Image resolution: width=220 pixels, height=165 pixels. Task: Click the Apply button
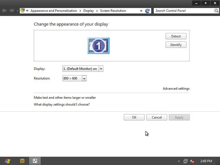[x=179, y=117]
